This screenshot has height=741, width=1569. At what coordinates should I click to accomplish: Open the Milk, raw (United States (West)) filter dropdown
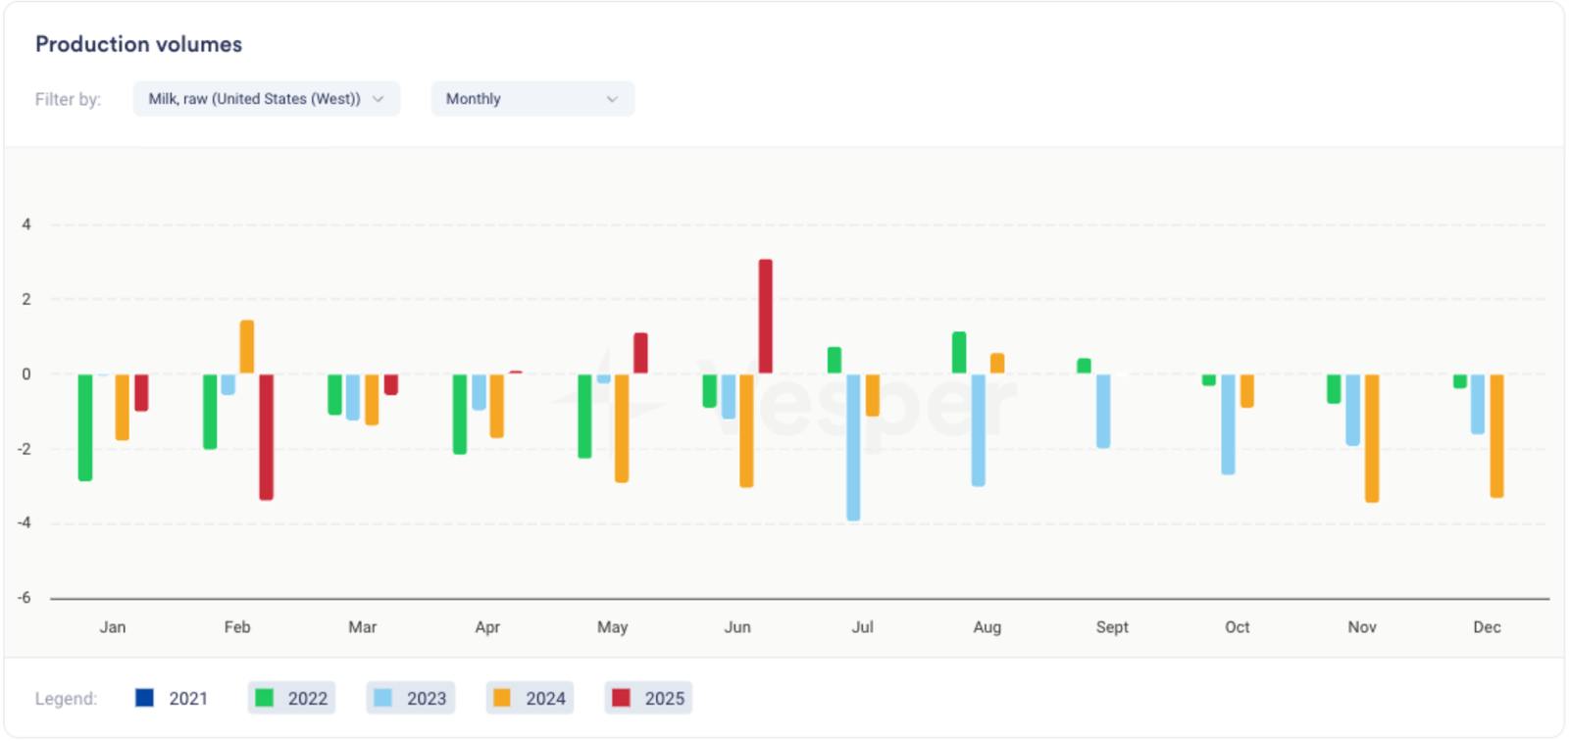(266, 99)
